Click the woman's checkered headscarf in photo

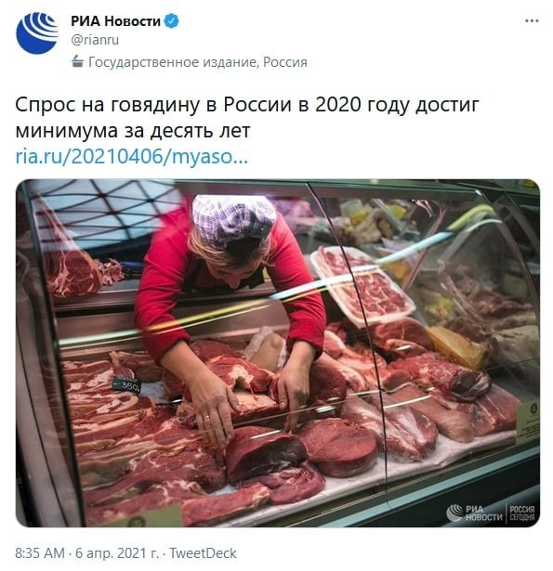233,220
